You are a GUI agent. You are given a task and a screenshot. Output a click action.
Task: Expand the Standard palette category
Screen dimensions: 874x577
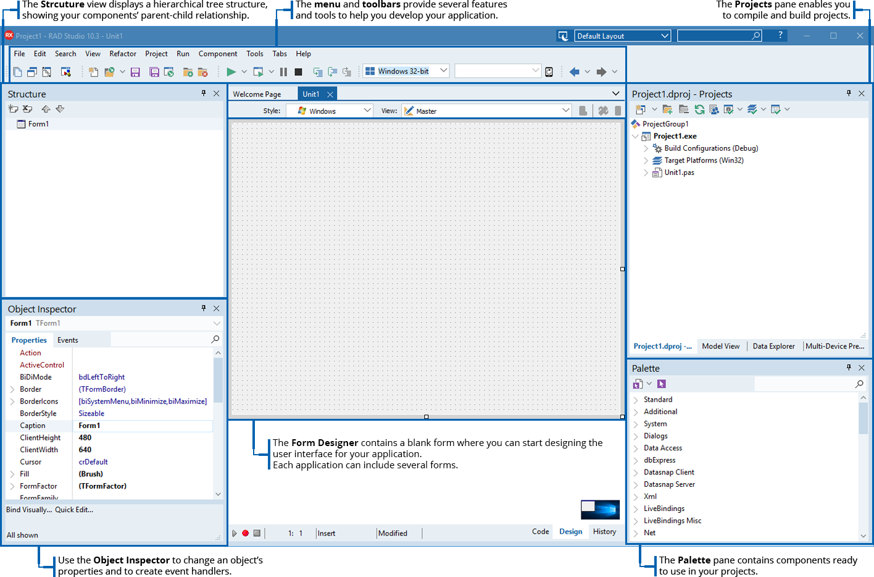pos(636,400)
